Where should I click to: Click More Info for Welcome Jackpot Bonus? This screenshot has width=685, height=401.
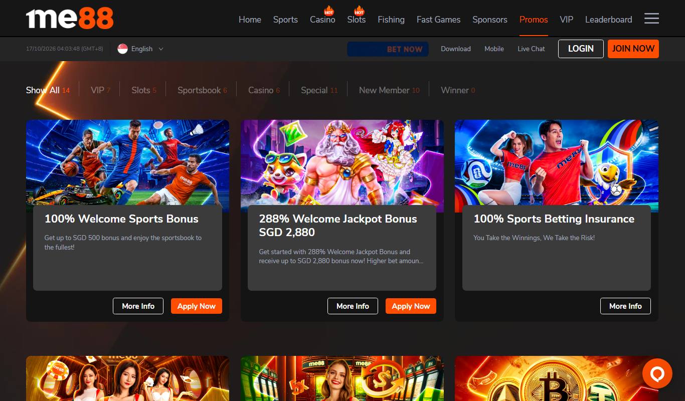click(353, 306)
